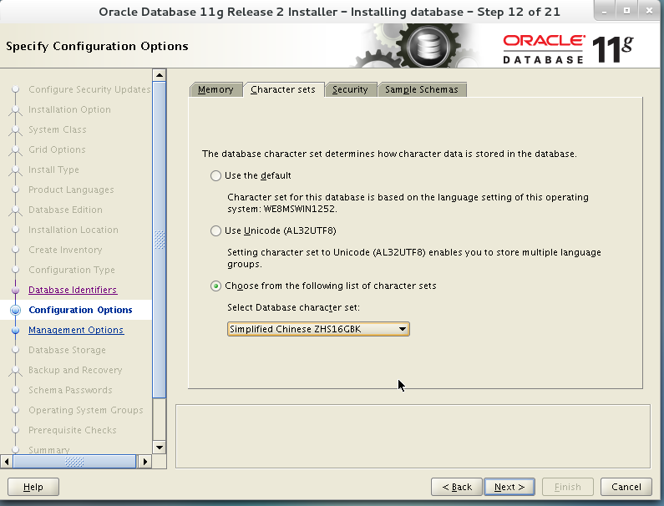Click the steps list scroll up arrow

click(160, 75)
